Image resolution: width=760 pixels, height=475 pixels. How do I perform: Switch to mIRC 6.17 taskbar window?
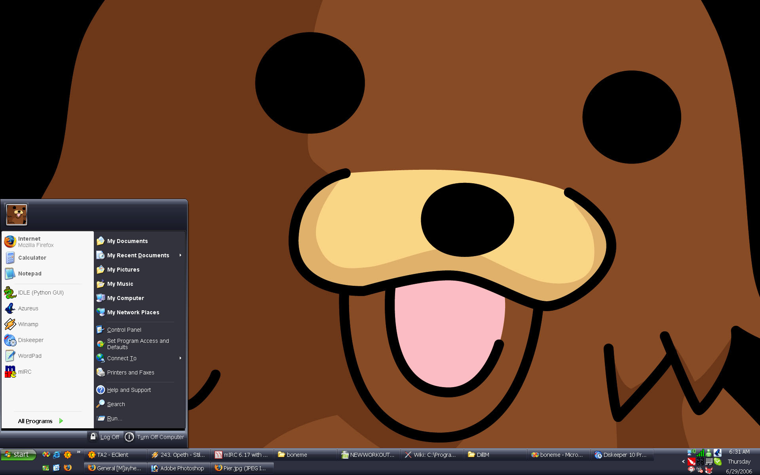tap(242, 455)
